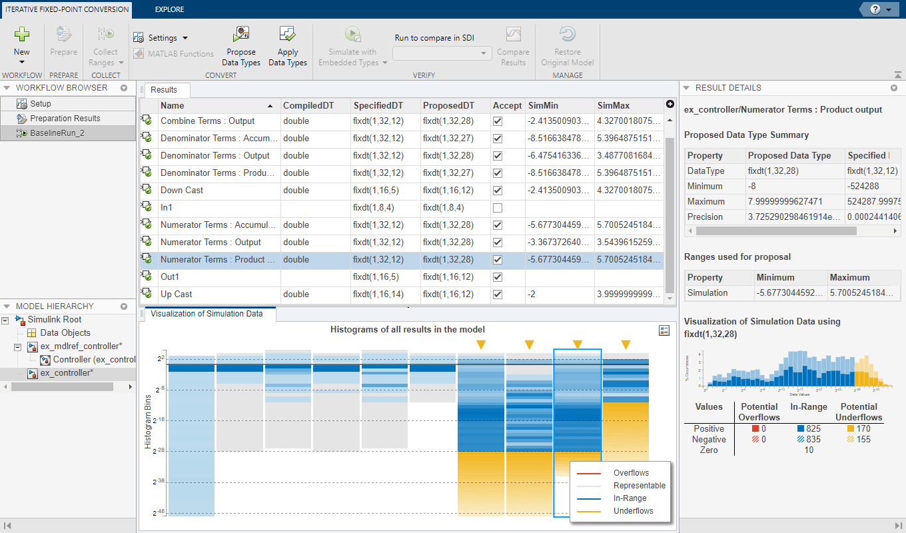Open the help question mark icon

tap(874, 9)
